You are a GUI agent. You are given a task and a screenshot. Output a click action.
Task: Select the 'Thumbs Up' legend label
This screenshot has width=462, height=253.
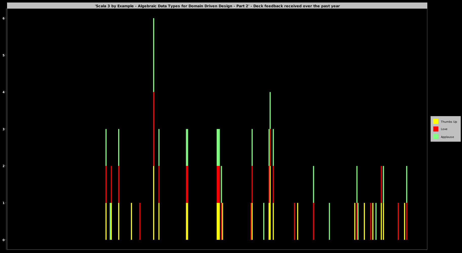click(x=449, y=122)
